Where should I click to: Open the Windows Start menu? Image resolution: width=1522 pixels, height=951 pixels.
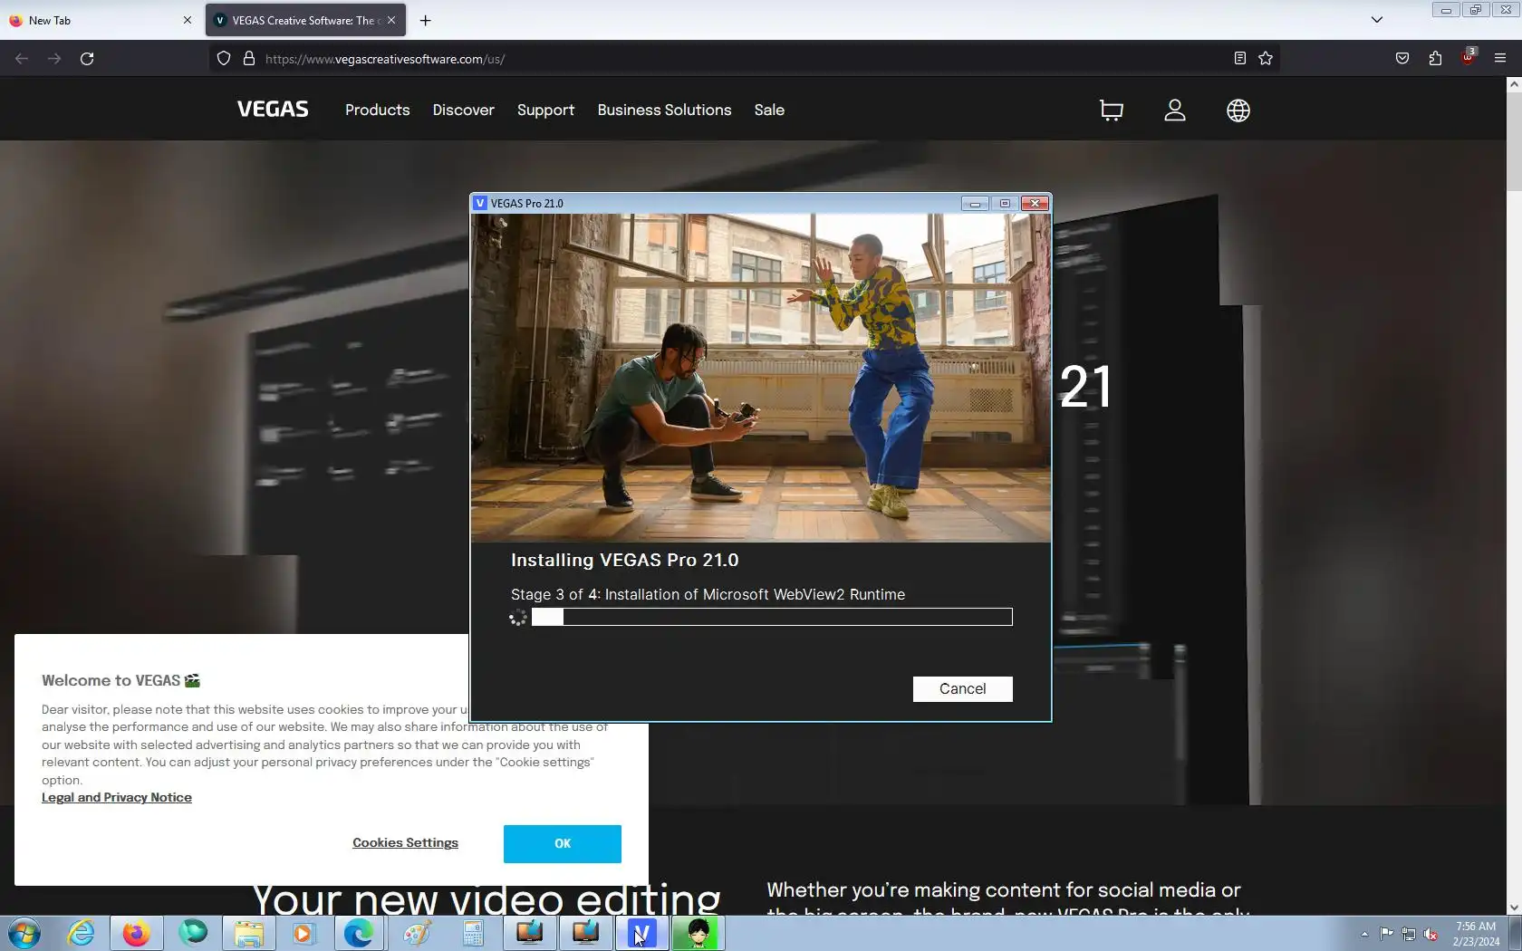pos(24,933)
